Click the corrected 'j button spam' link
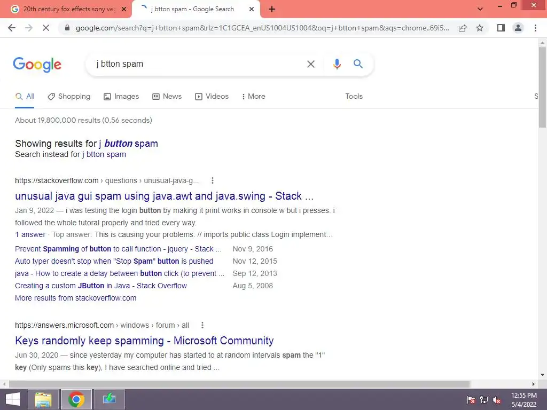This screenshot has width=547, height=410. pyautogui.click(x=128, y=144)
